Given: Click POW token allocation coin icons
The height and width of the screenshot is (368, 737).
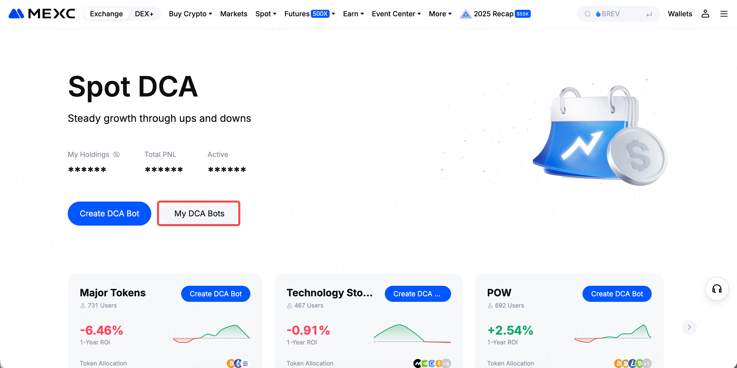Looking at the screenshot, I should 632,363.
